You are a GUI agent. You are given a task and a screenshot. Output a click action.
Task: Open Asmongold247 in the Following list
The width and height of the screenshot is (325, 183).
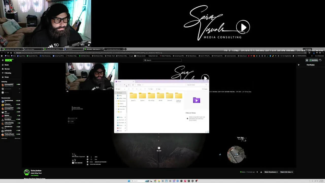[11, 85]
